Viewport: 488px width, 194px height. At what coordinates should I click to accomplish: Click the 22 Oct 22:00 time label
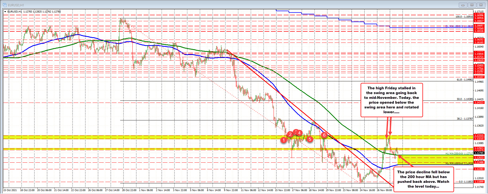point(78,190)
